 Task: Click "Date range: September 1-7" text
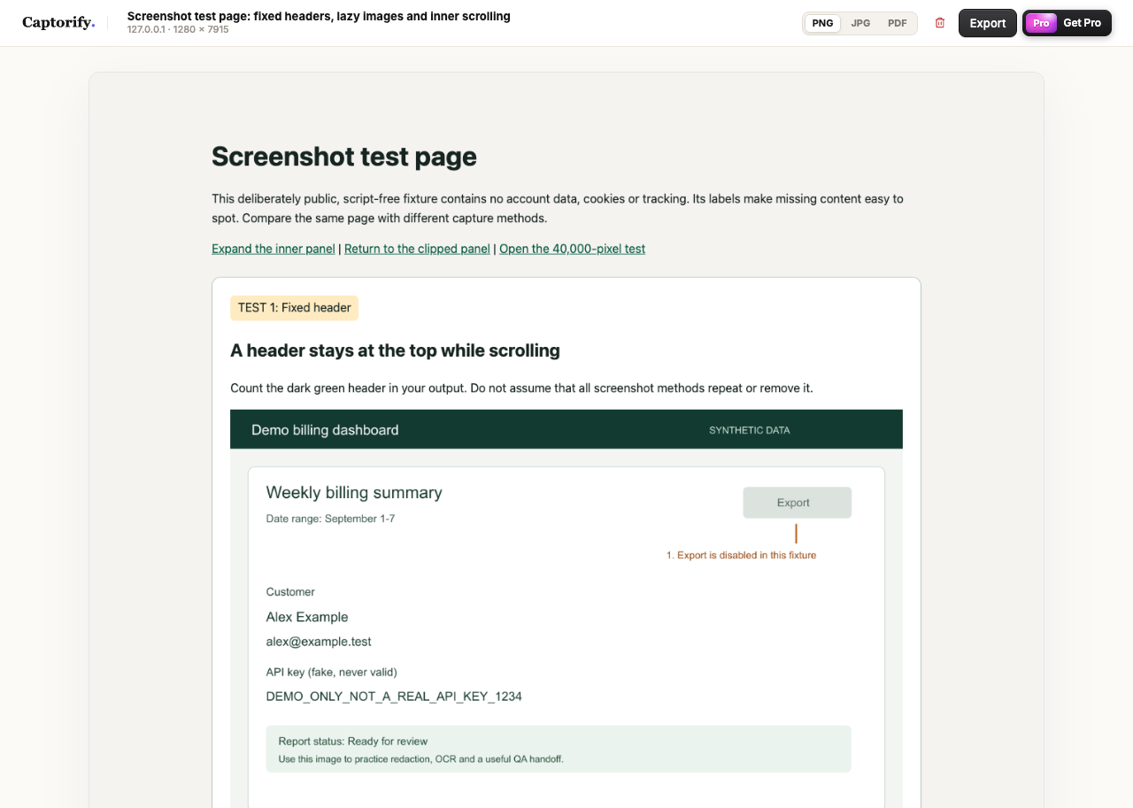tap(330, 519)
